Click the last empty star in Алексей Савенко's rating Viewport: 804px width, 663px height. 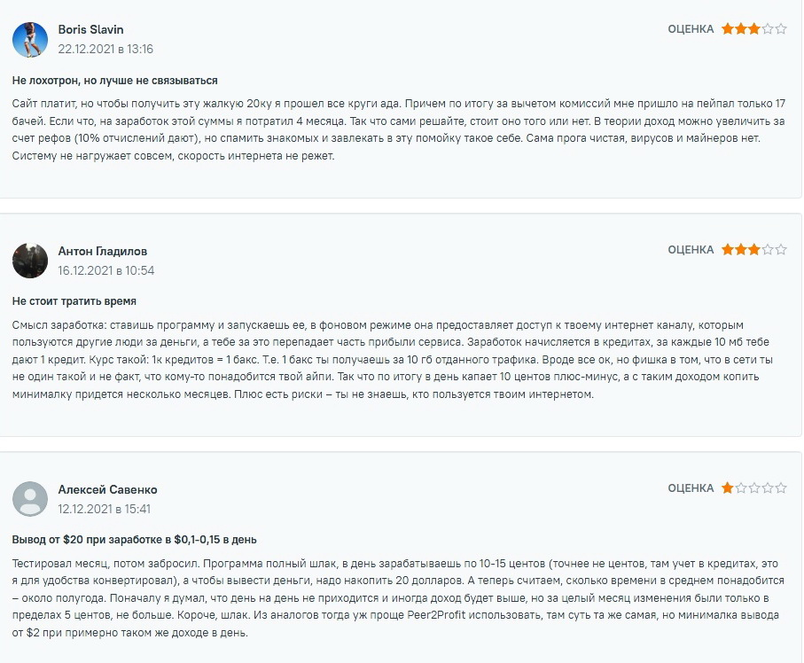pyautogui.click(x=781, y=487)
